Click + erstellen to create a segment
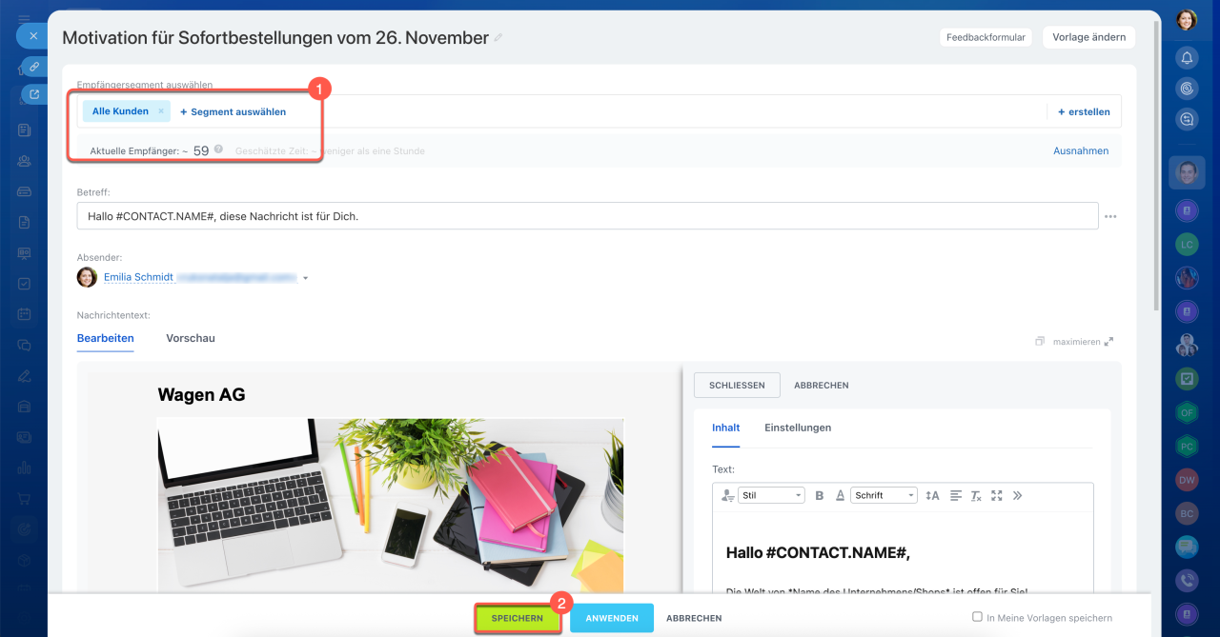 [1084, 111]
